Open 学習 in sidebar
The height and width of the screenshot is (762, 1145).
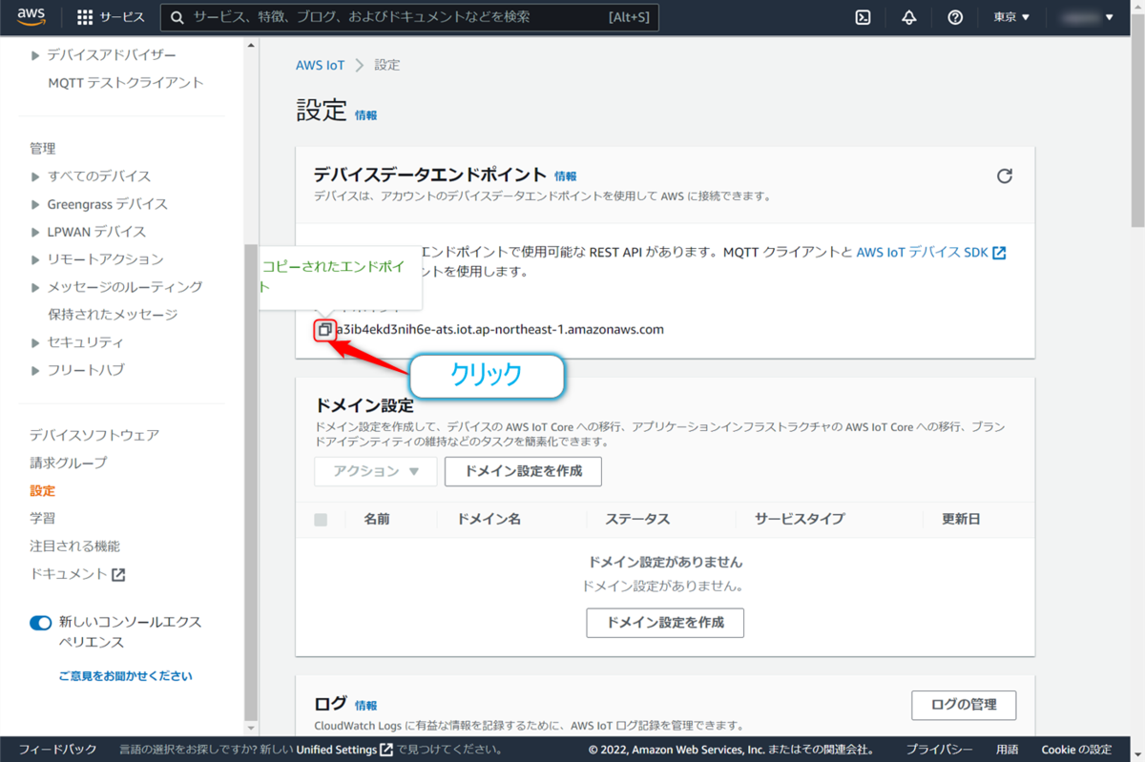point(42,519)
